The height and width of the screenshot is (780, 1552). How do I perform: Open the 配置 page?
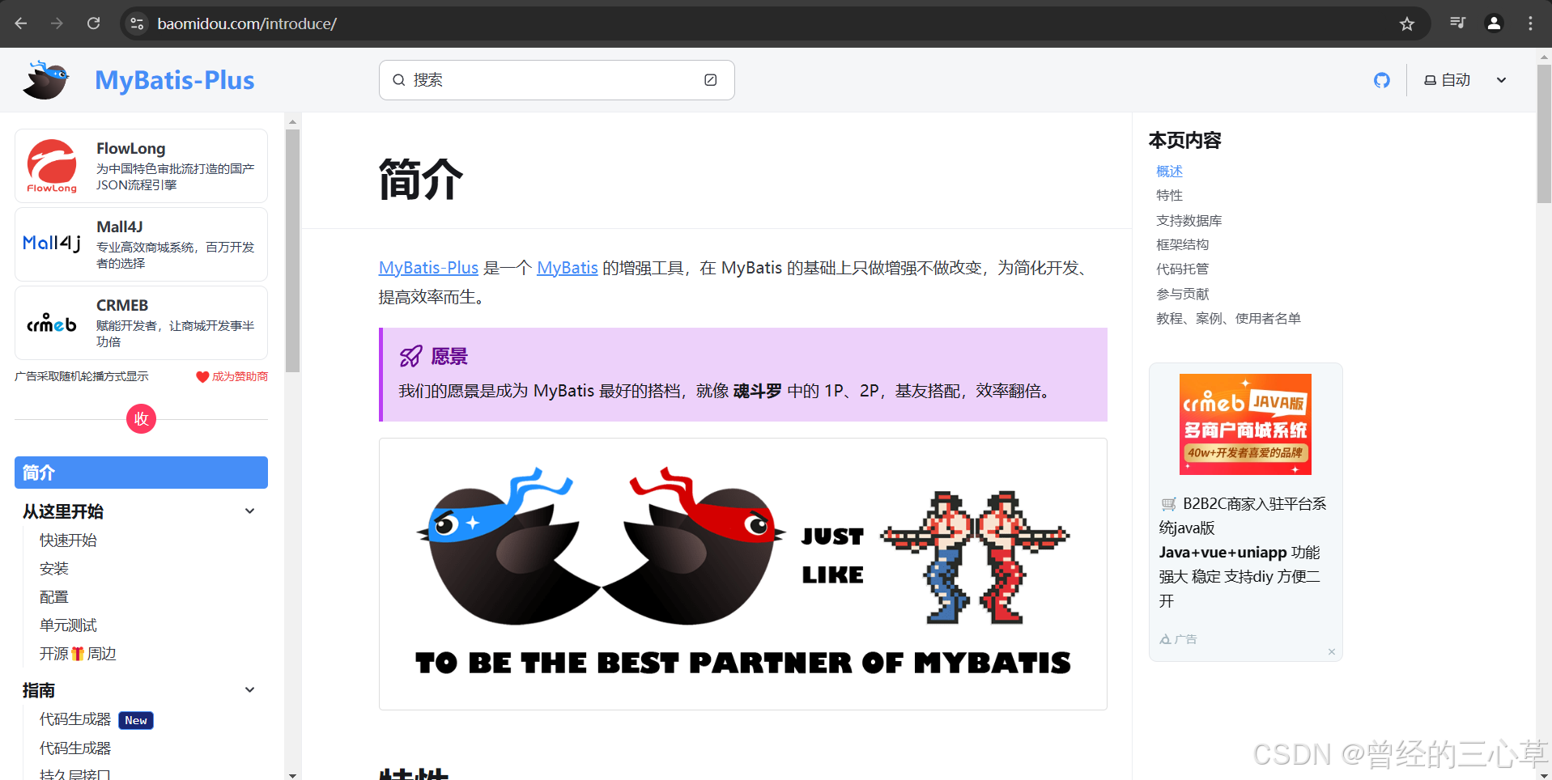tap(54, 597)
